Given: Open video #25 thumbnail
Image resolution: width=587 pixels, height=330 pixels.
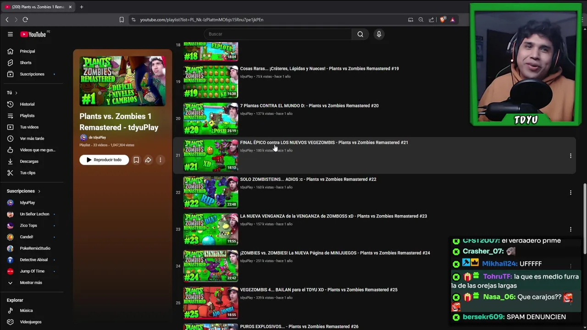Looking at the screenshot, I should [211, 303].
